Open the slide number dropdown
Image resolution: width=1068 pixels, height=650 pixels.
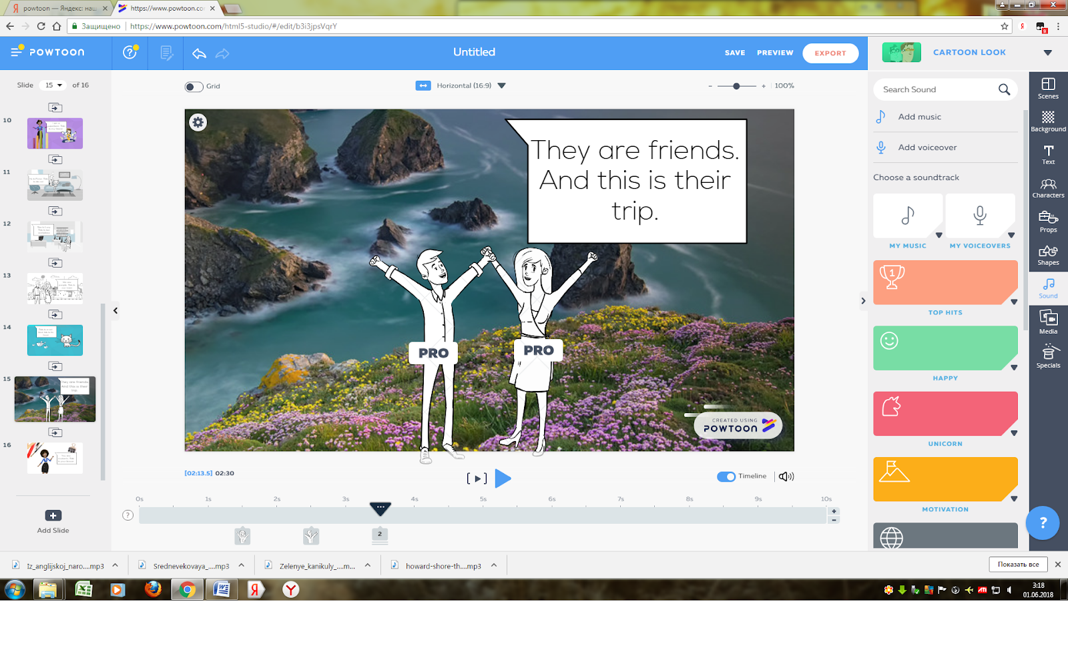click(53, 85)
